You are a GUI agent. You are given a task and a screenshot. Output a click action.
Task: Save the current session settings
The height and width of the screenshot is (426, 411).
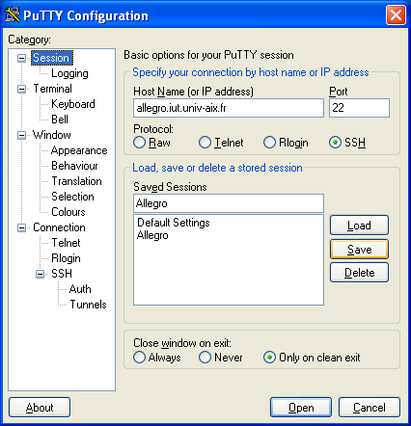(359, 250)
